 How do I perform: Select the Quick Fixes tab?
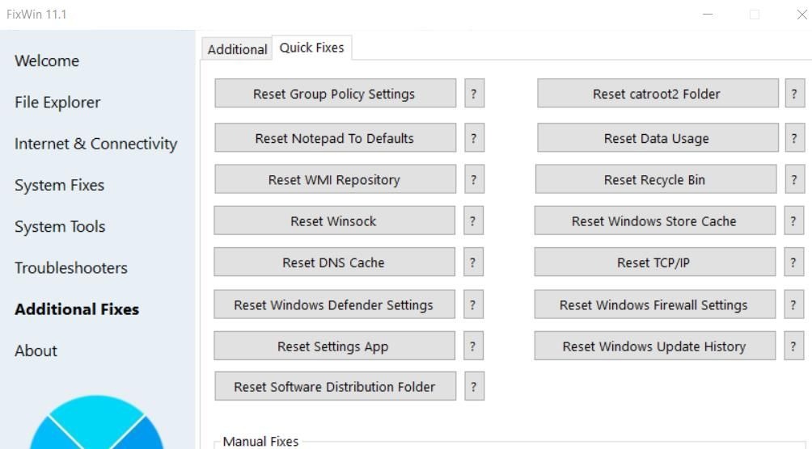[311, 48]
